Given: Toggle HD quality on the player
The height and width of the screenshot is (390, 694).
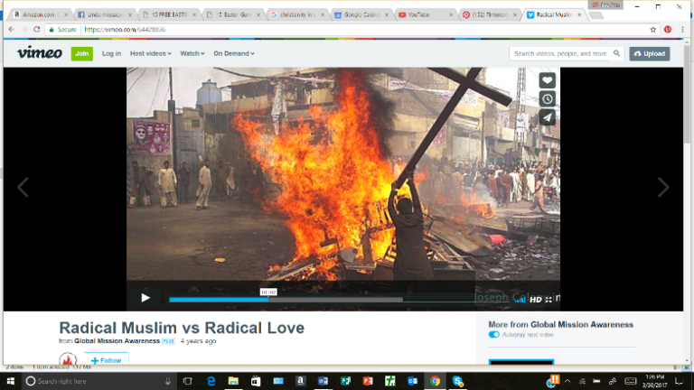Looking at the screenshot, I should (535, 299).
